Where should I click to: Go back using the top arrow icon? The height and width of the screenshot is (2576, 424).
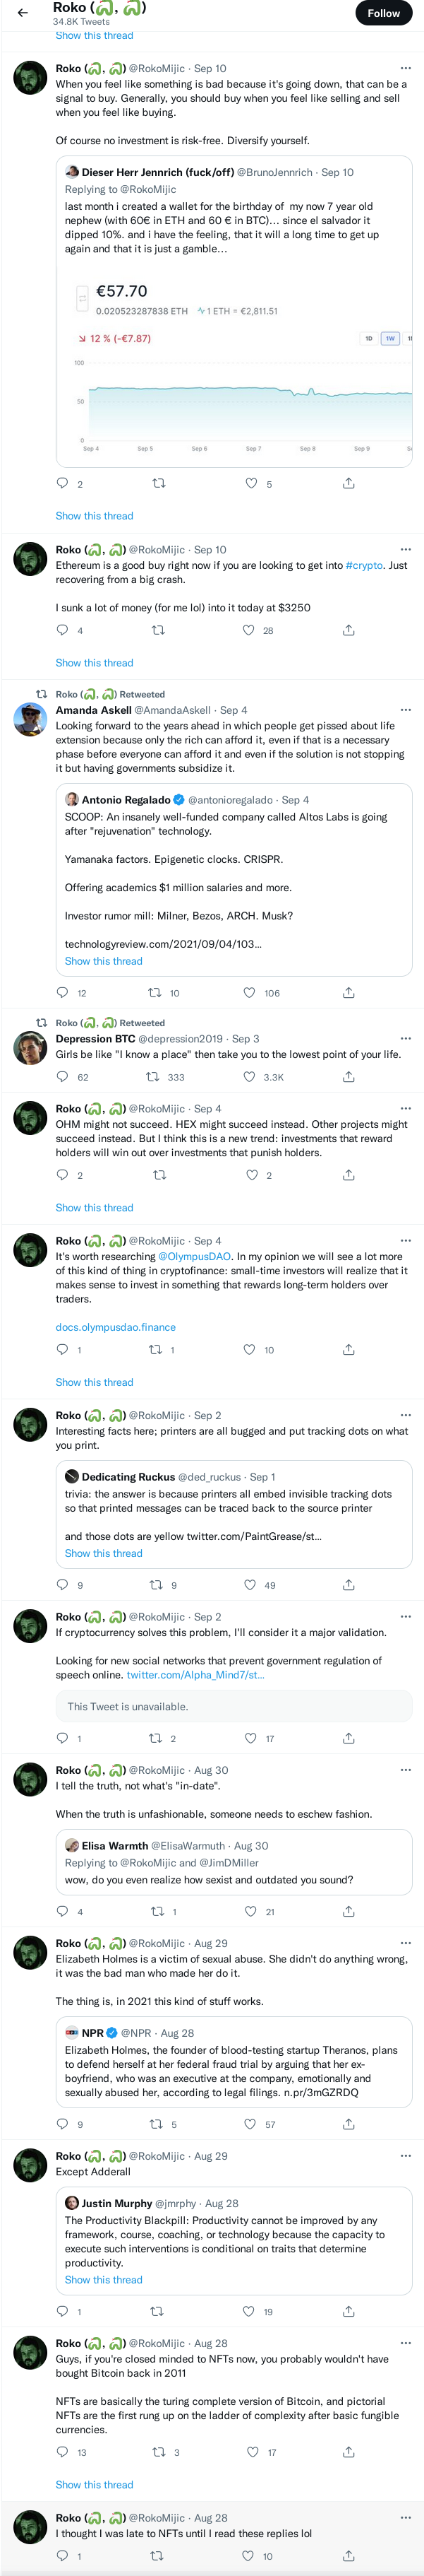22,13
